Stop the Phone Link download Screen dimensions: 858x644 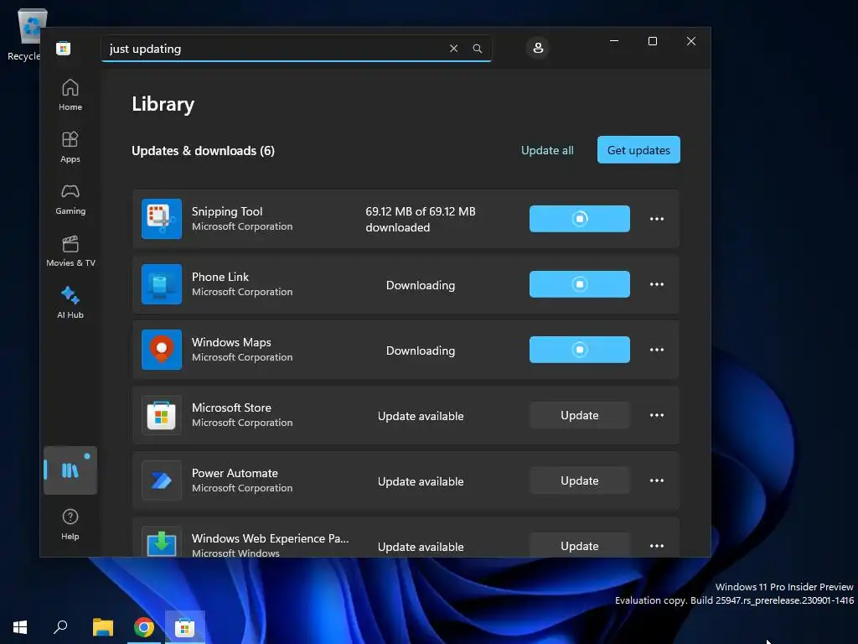pos(580,284)
